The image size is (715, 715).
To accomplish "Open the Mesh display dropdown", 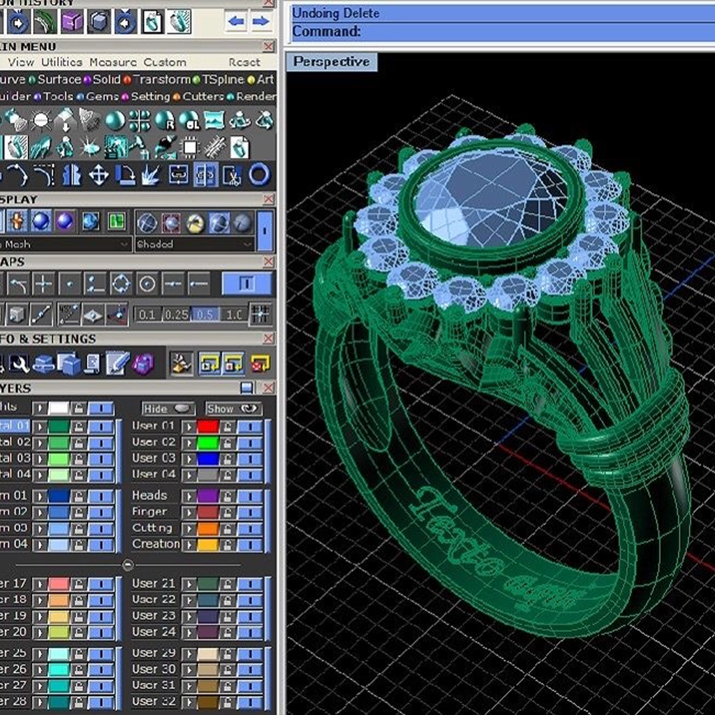I will click(65, 245).
